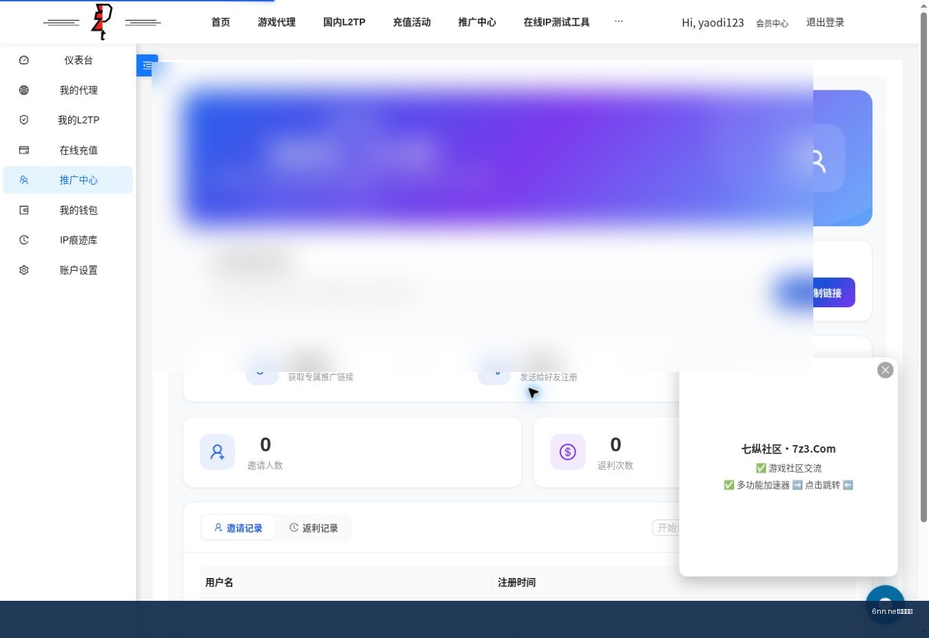Go to 首页 in the top navigation
The image size is (929, 638).
point(221,22)
